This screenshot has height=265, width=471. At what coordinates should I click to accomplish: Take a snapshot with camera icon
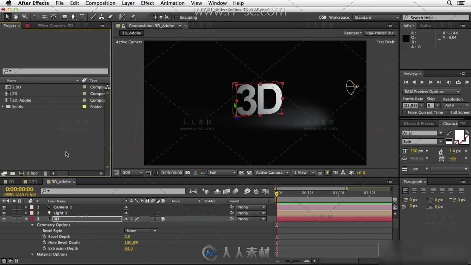coord(188,173)
